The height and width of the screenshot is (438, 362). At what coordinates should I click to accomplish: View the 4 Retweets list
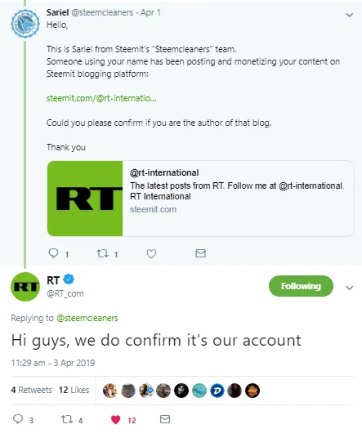coord(32,390)
